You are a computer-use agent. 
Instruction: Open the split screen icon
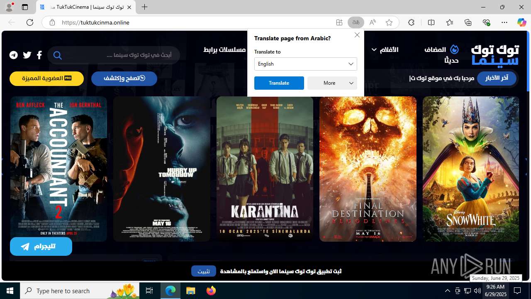(x=431, y=22)
